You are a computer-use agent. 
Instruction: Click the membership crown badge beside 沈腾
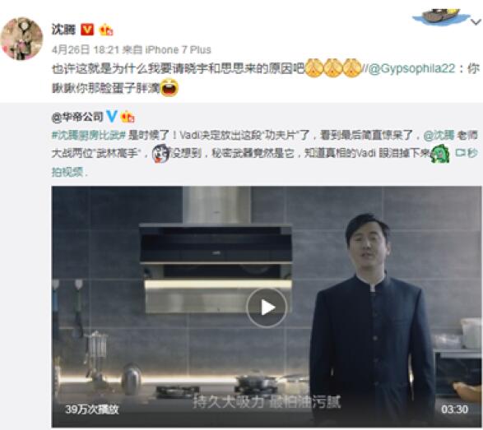click(105, 30)
